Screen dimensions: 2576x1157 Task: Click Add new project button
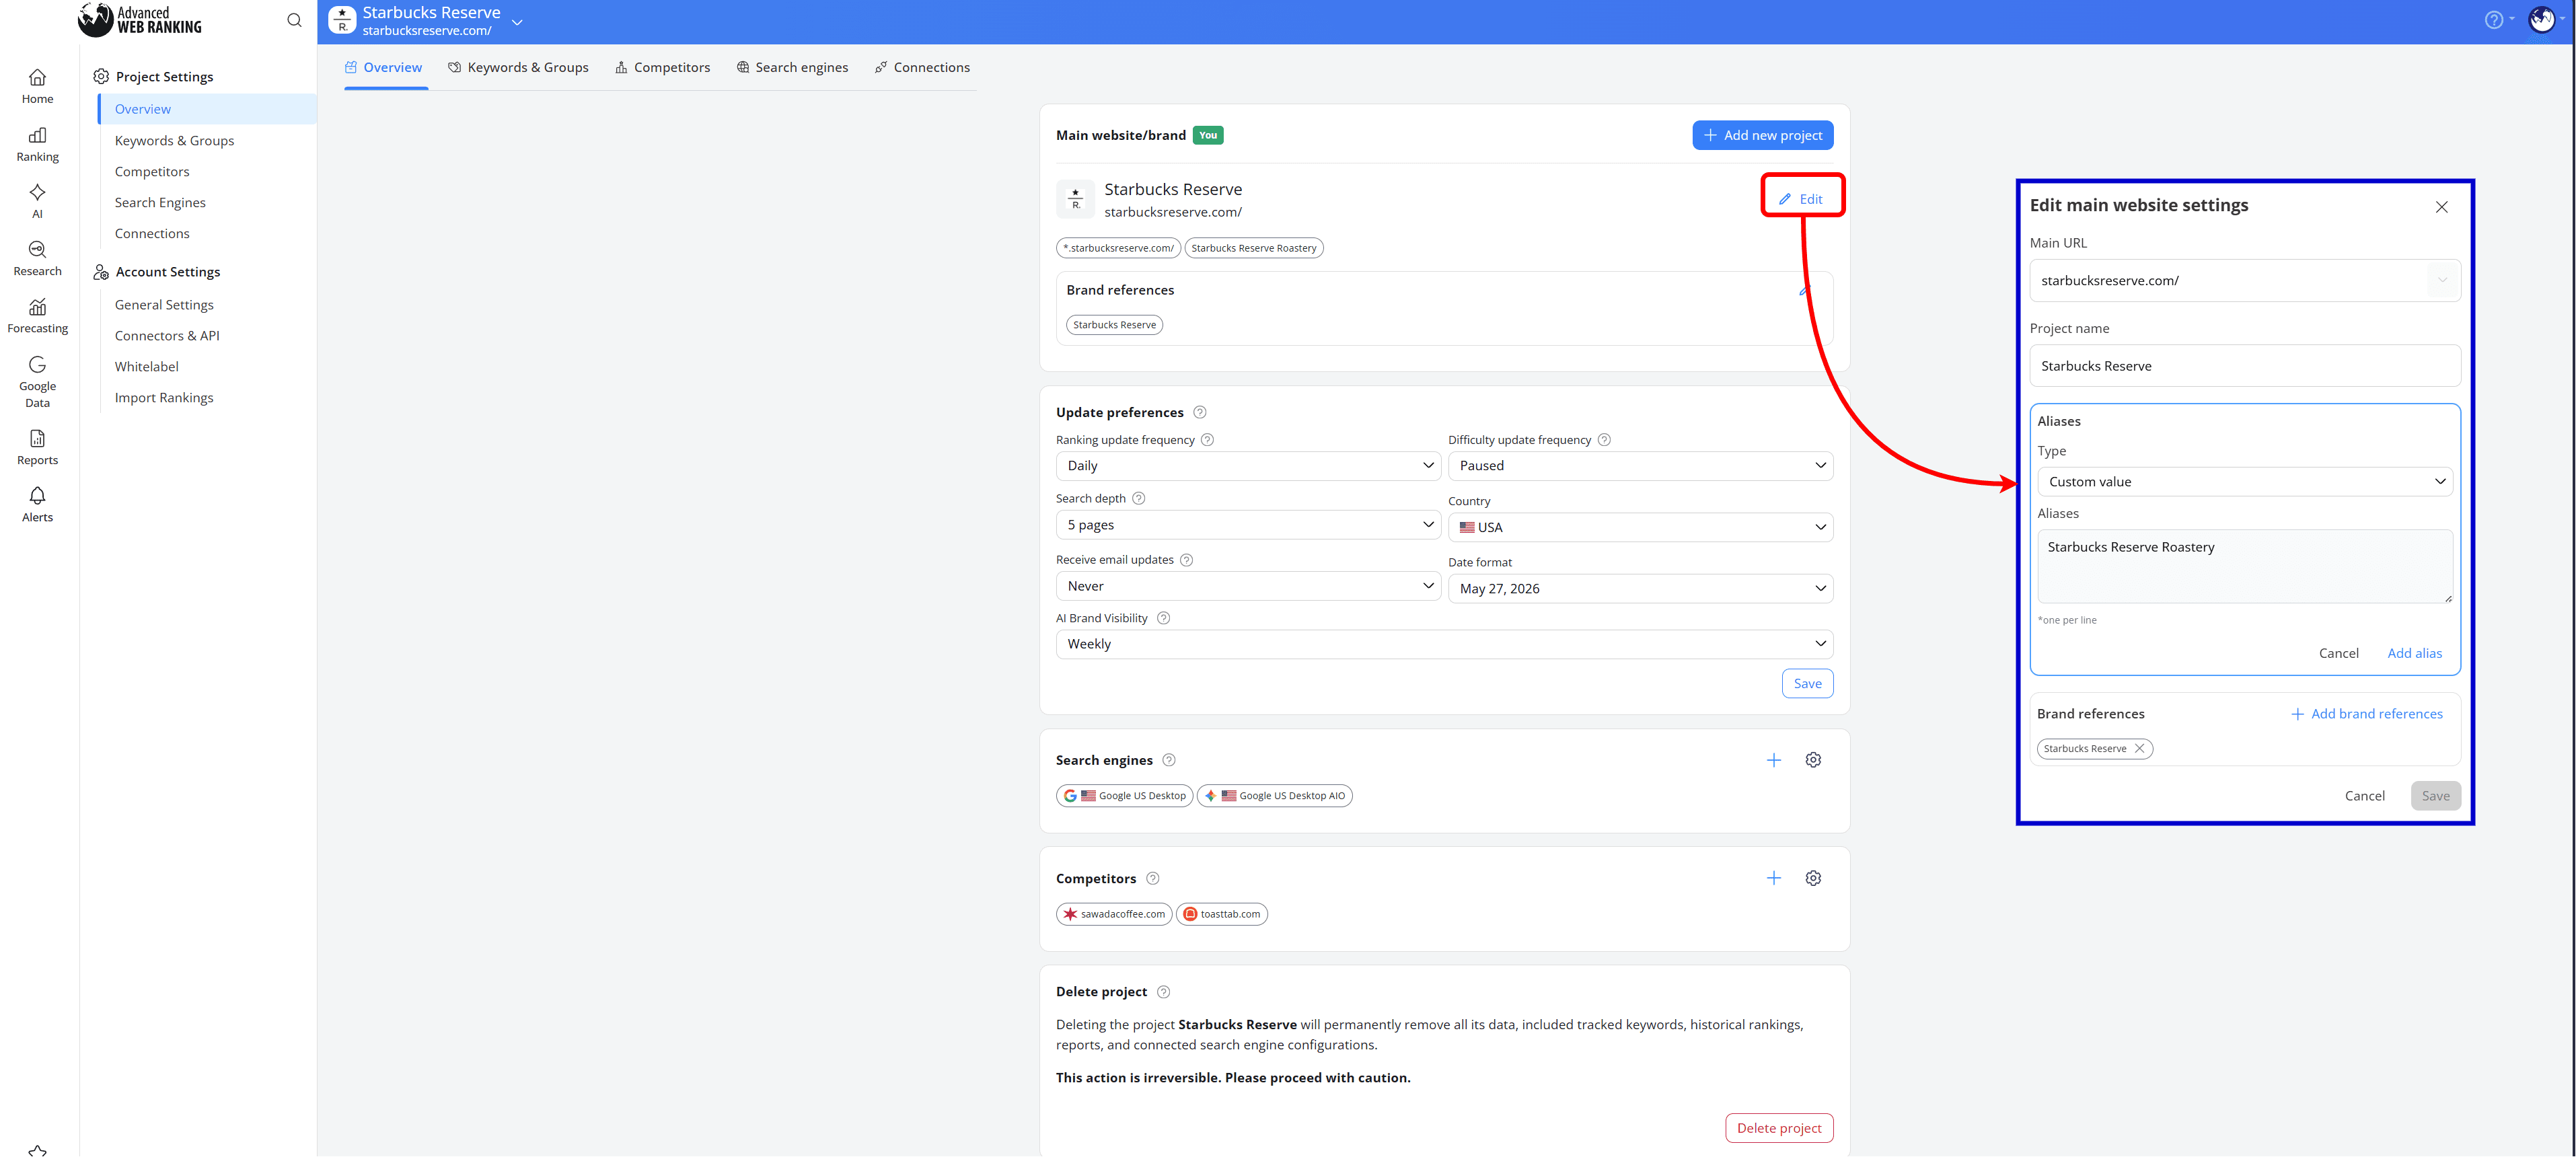pos(1762,135)
